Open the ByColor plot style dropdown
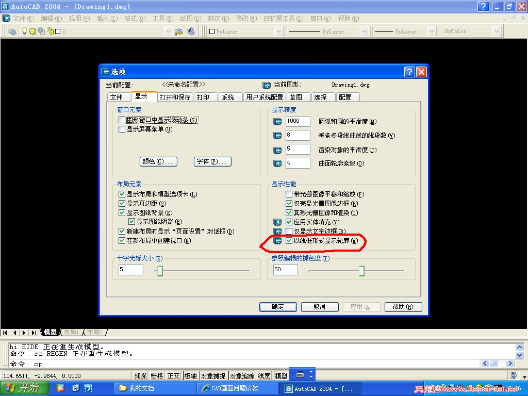Screen dimensions: 528x396 [497, 31]
